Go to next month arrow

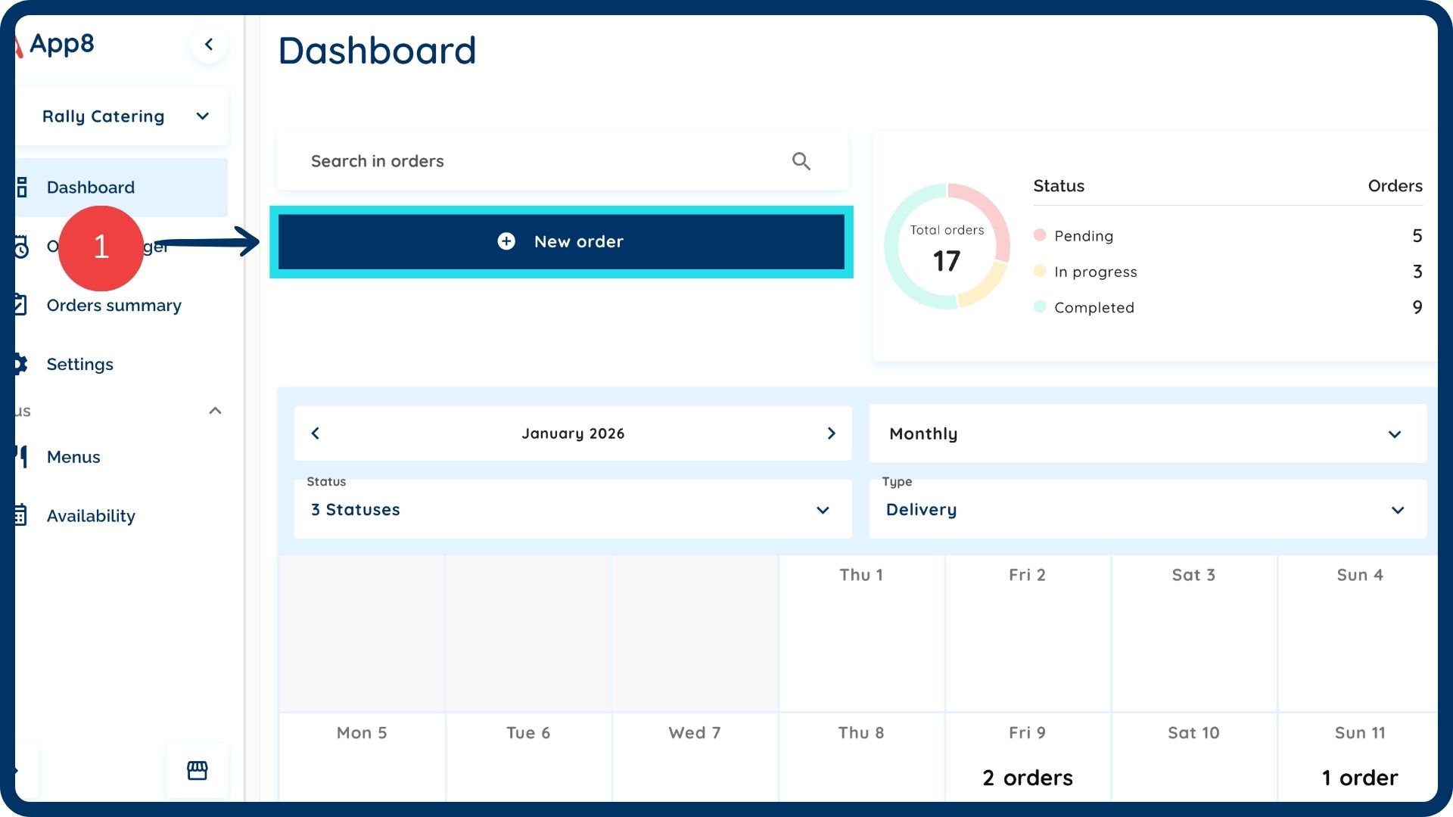pos(831,433)
